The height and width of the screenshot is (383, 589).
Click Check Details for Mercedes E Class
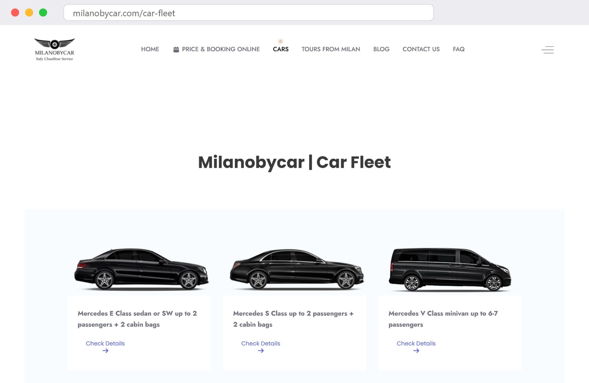point(105,343)
